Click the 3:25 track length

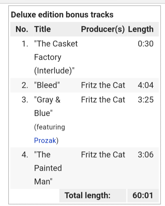click(x=145, y=100)
